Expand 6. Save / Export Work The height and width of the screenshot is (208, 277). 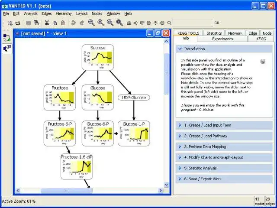[224, 179]
